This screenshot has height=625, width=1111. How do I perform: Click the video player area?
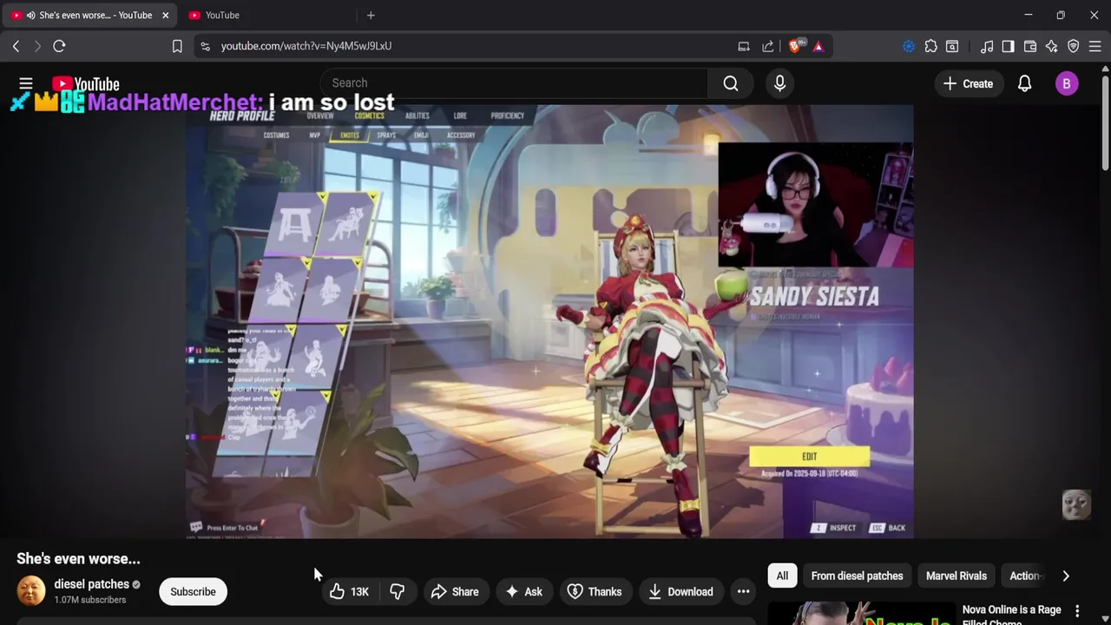(549, 322)
